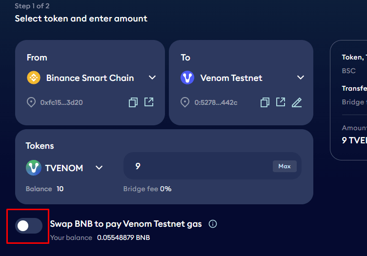Open Venom address in external explorer
Image resolution: width=367 pixels, height=256 pixels.
pos(281,102)
